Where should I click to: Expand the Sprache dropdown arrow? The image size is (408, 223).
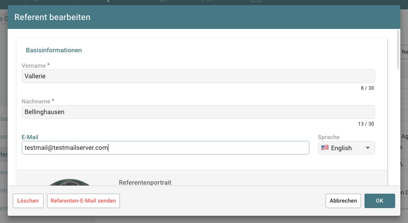(367, 148)
